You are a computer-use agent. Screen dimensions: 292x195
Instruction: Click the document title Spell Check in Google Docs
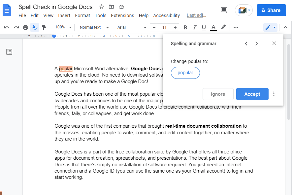point(55,7)
